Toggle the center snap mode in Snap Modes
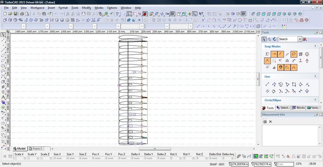 point(294,54)
